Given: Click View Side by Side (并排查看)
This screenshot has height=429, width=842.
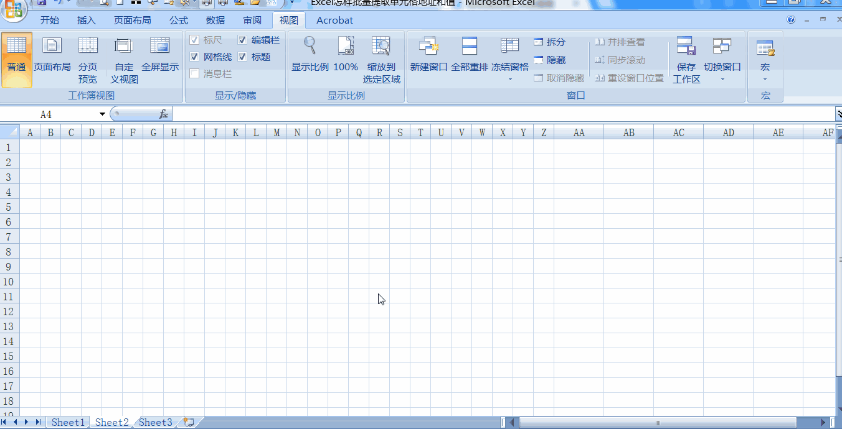Looking at the screenshot, I should click(620, 42).
